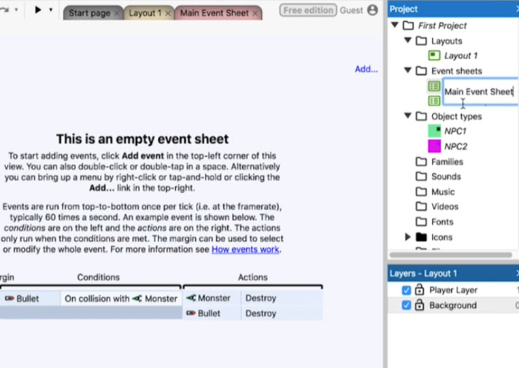Click the Bullet icon in the example condition
This screenshot has width=519, height=368.
10,299
